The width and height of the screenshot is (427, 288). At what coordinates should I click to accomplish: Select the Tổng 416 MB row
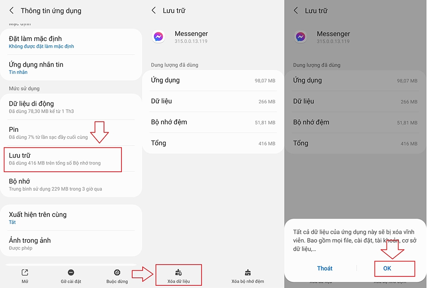213,143
